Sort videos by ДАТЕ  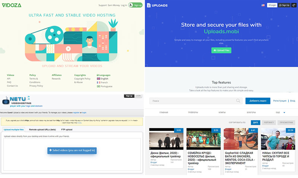[x=256, y=122]
